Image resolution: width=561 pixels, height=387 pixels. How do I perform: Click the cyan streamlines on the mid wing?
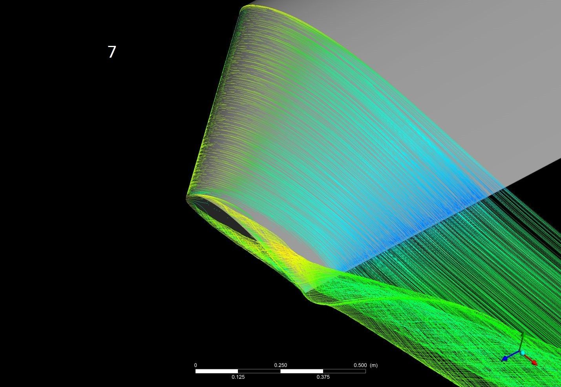(373, 157)
